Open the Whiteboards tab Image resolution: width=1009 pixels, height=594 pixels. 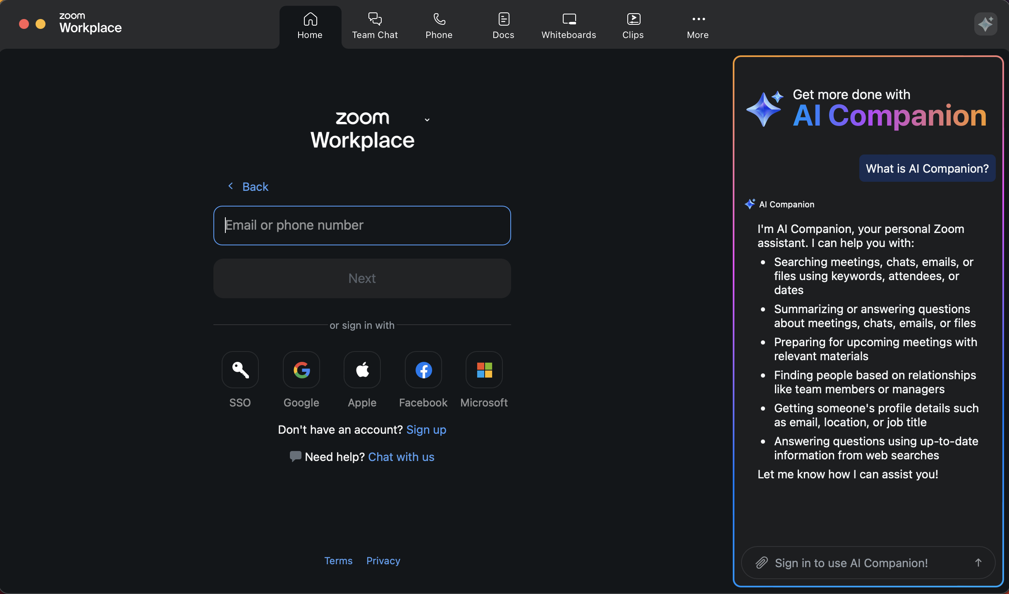coord(569,26)
